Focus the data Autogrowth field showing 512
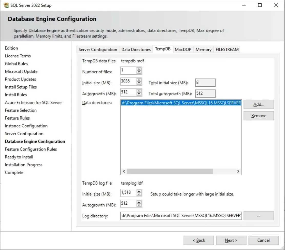 tap(128, 92)
